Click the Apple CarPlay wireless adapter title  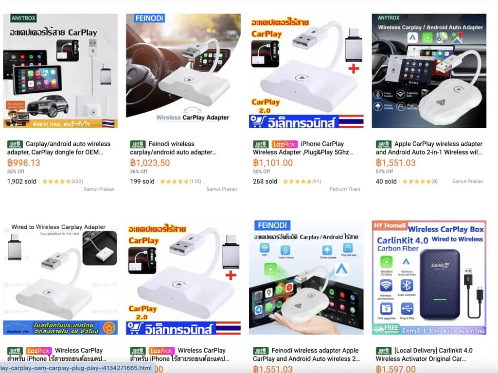(x=429, y=148)
